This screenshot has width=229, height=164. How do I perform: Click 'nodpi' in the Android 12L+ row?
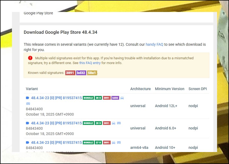(193, 106)
